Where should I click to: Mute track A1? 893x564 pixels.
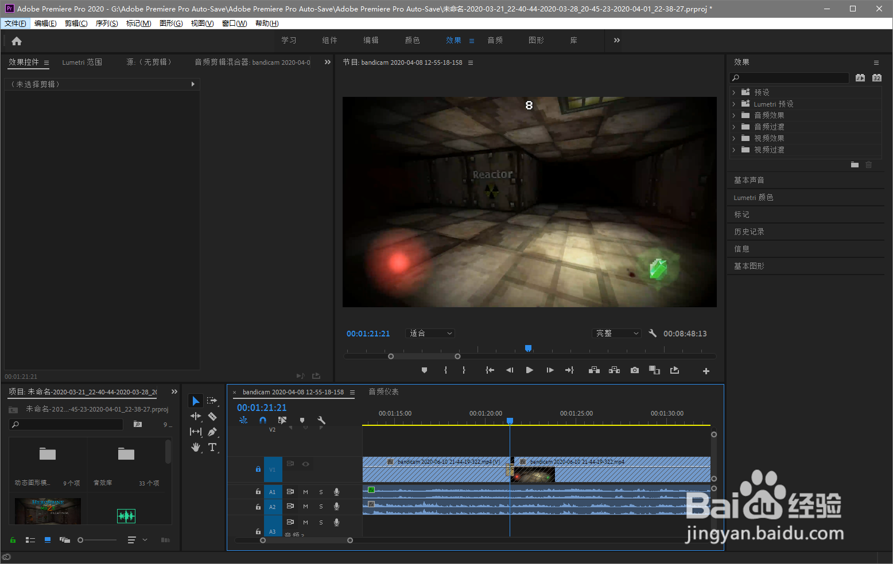point(305,492)
